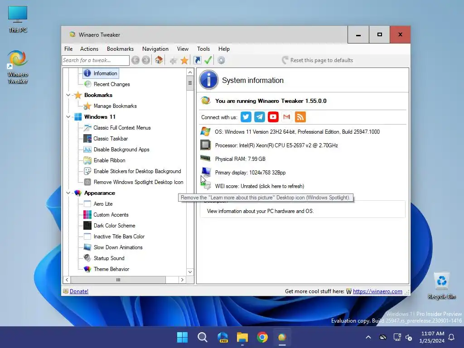Open the Telegram link icon

(x=260, y=117)
